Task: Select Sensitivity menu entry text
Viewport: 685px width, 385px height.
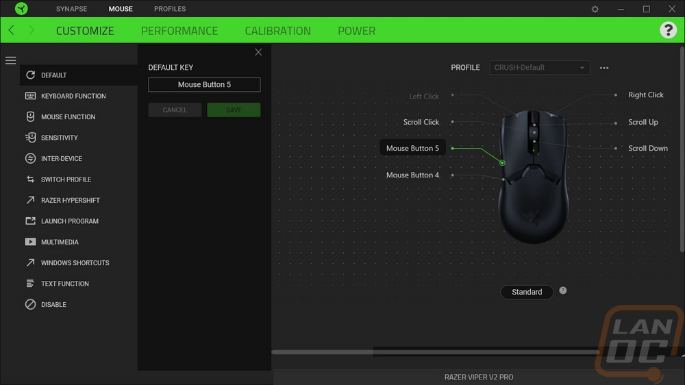Action: (60, 138)
